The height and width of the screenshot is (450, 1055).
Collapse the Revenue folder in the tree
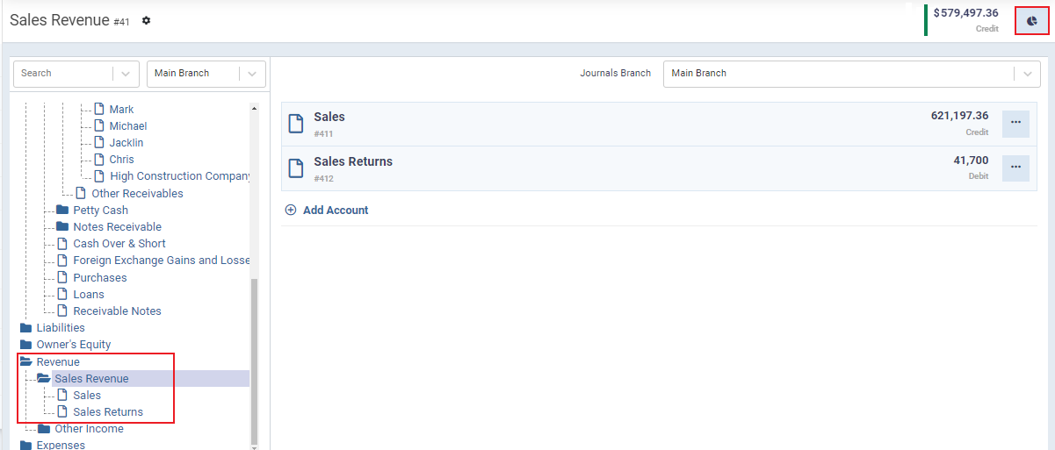coord(25,362)
